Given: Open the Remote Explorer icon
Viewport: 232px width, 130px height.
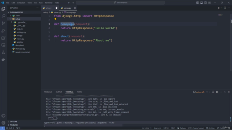Looking at the screenshot, I should [3, 45].
